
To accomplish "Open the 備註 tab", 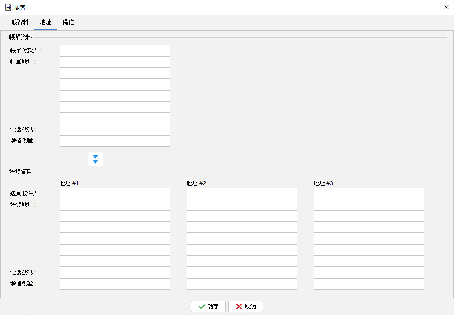I will click(x=69, y=22).
